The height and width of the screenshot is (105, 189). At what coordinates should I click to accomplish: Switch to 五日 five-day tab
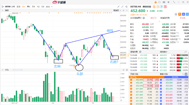click(18, 7)
